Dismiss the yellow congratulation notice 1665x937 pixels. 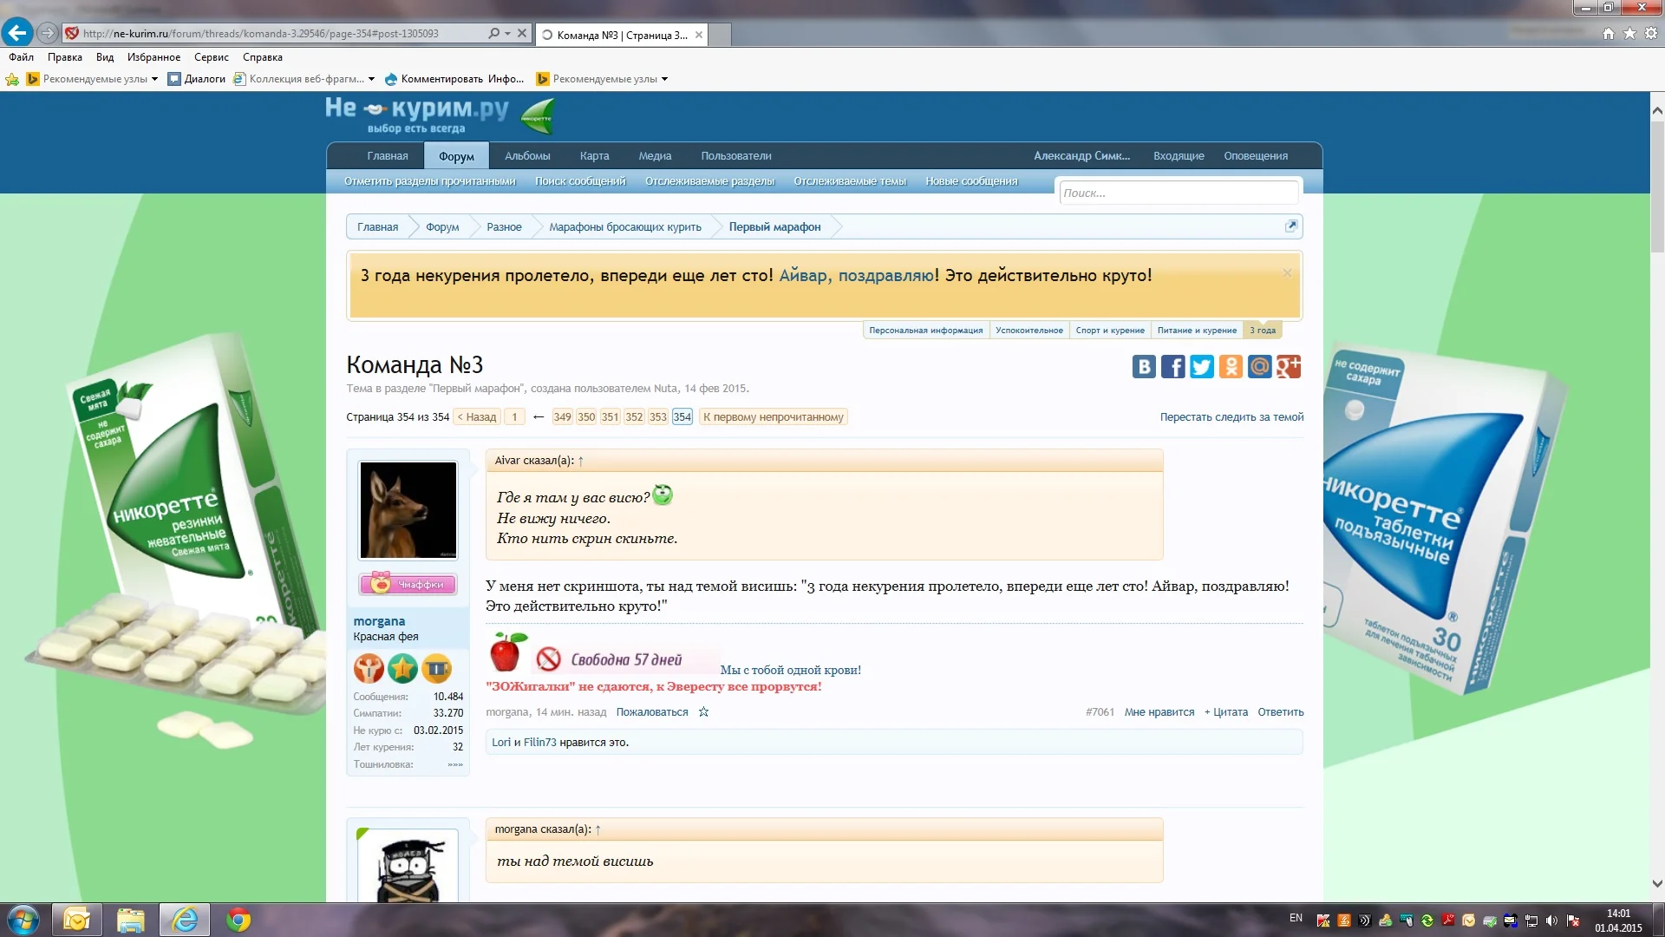pos(1287,273)
